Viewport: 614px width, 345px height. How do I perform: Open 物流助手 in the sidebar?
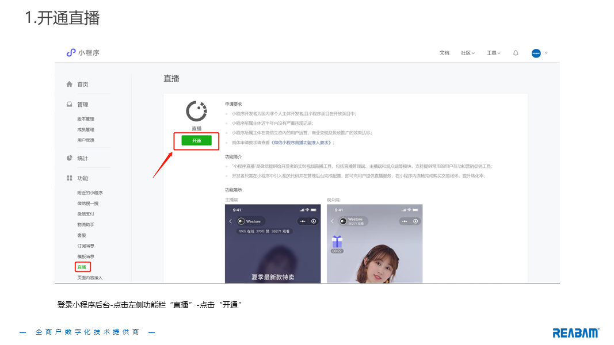click(x=86, y=224)
